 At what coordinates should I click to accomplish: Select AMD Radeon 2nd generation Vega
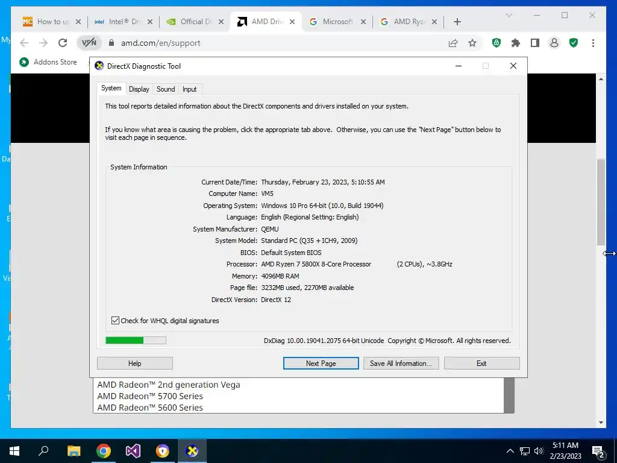coord(169,385)
